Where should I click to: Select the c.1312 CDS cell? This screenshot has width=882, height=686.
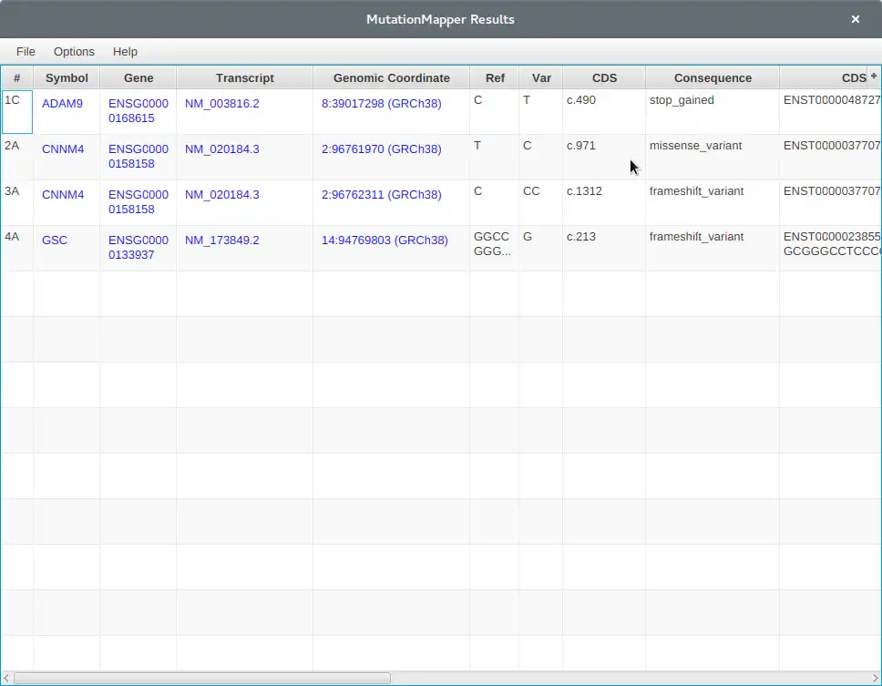pyautogui.click(x=604, y=203)
